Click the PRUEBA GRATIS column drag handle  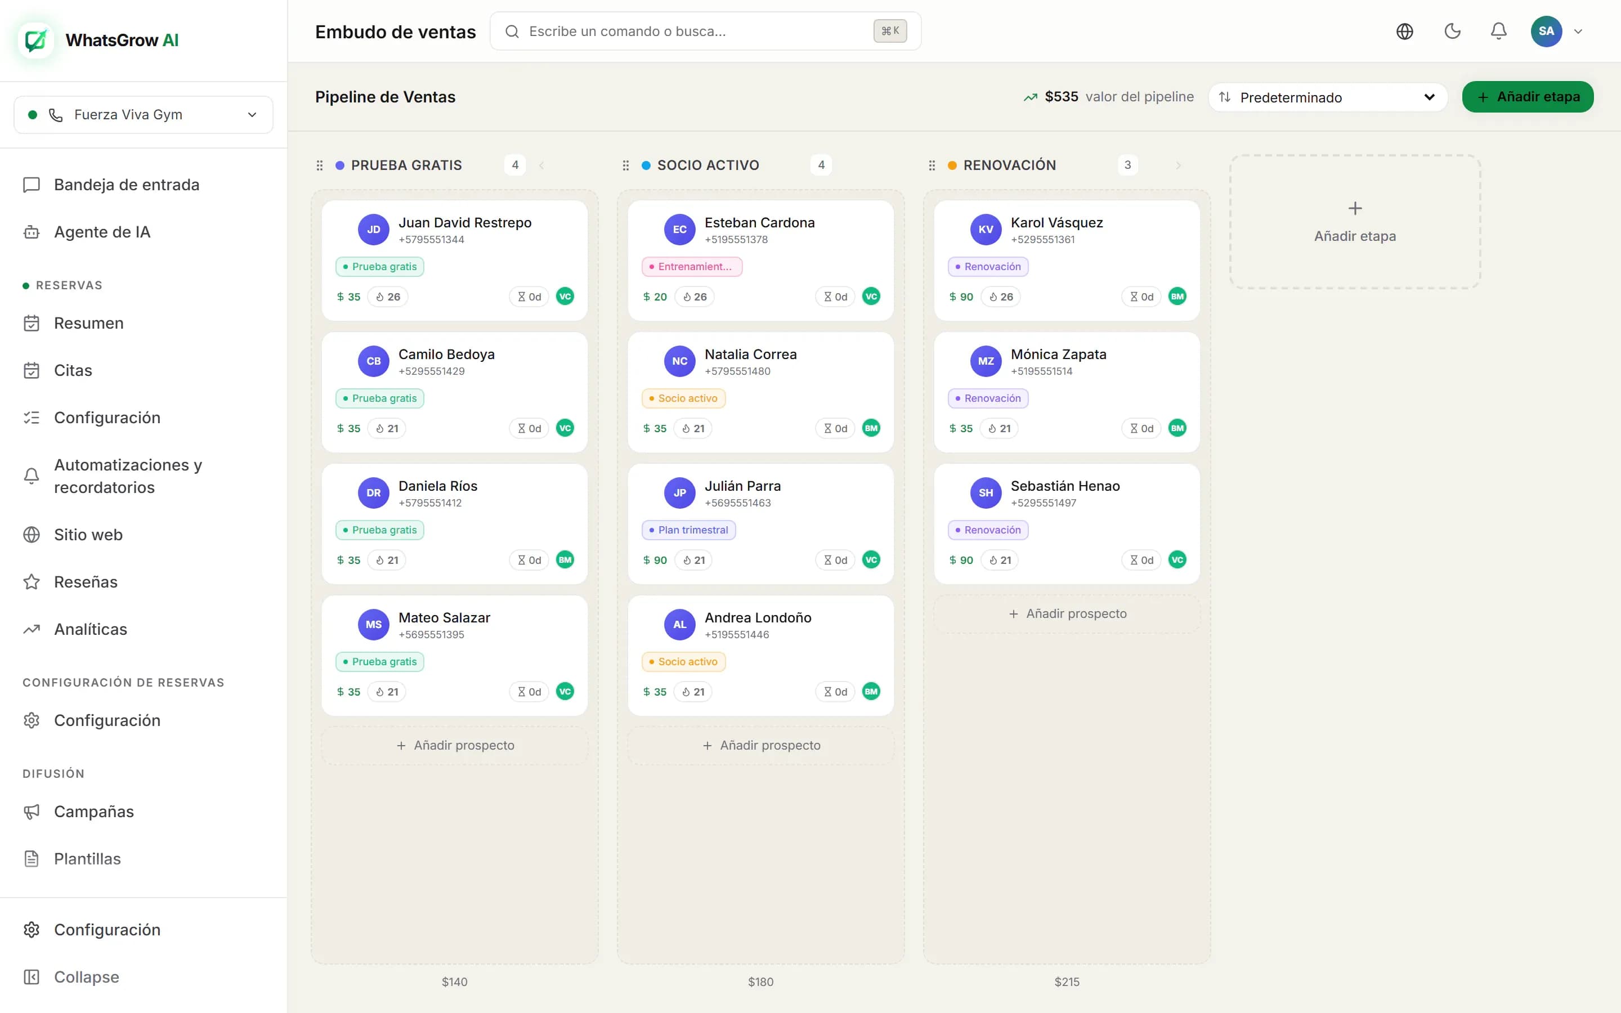[x=320, y=165]
